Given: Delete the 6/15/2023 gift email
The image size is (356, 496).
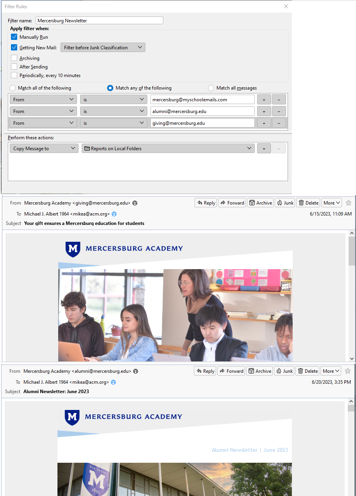Looking at the screenshot, I should (308, 203).
